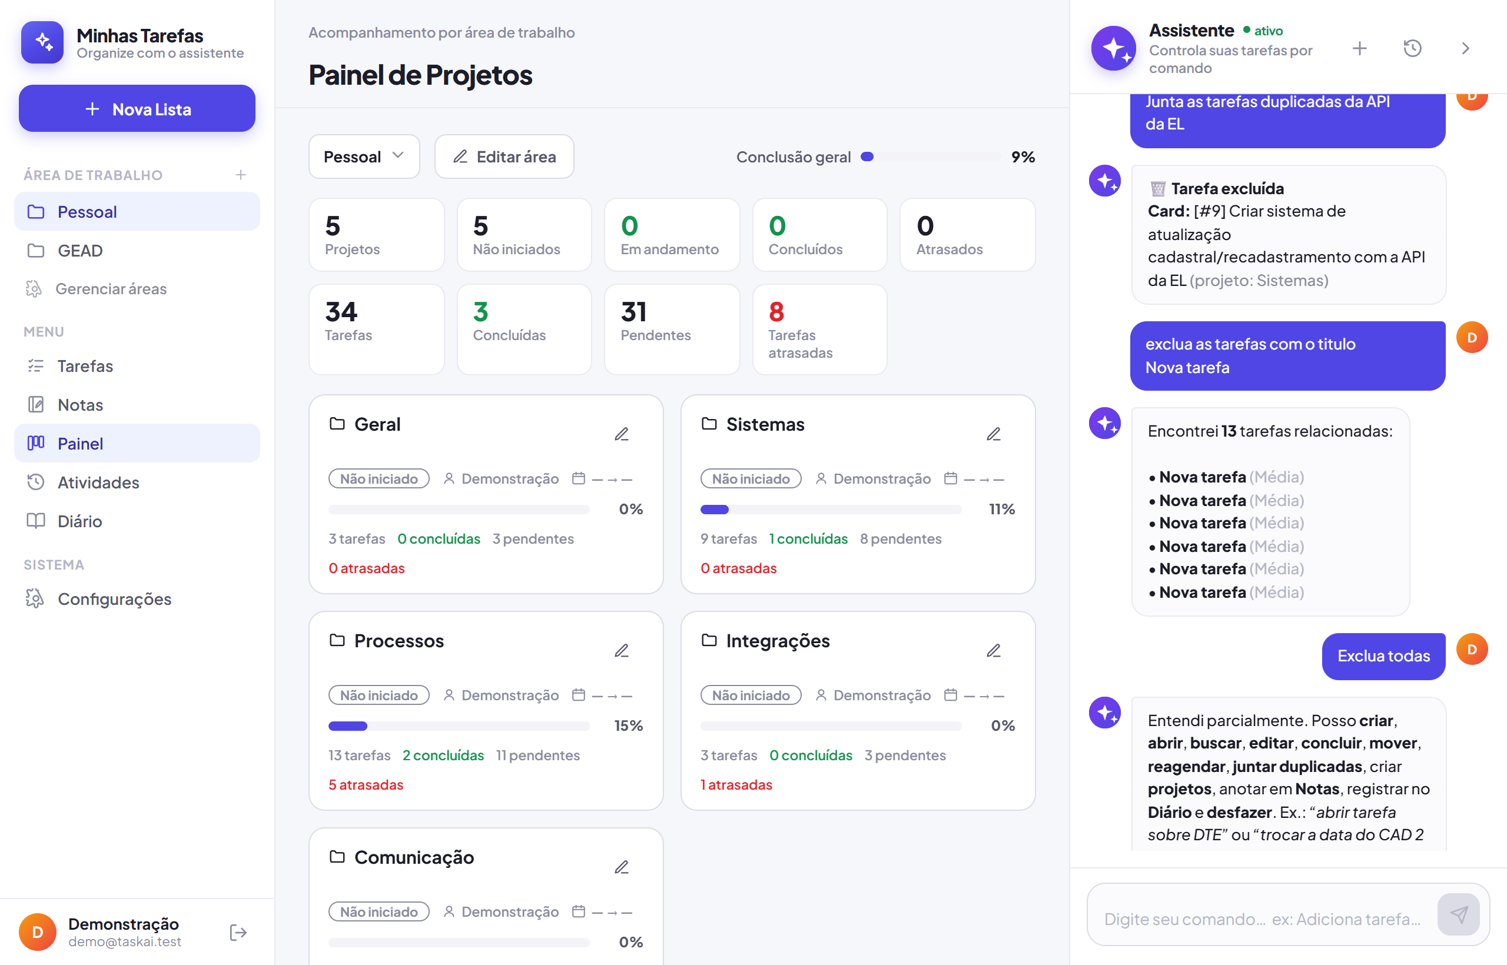
Task: Click the Sistemas project title
Action: pyautogui.click(x=765, y=424)
